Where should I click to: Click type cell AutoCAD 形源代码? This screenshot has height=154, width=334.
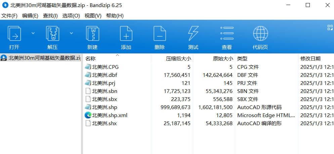(259, 107)
